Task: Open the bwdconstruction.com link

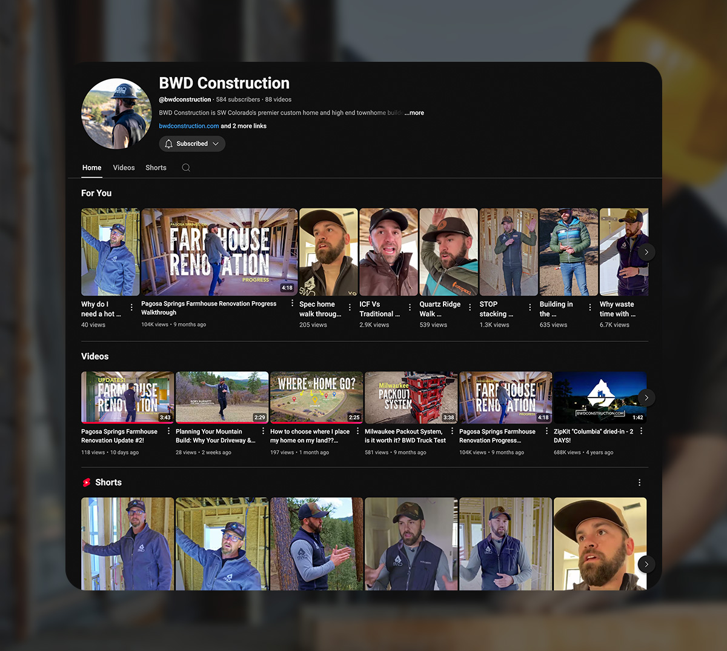Action: click(188, 126)
